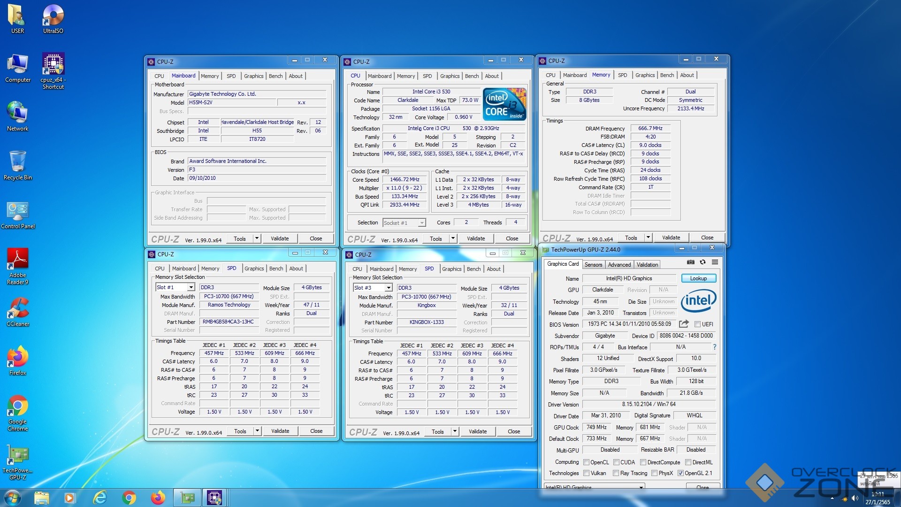
Task: Select the Firefox desktop icon
Action: pyautogui.click(x=18, y=361)
